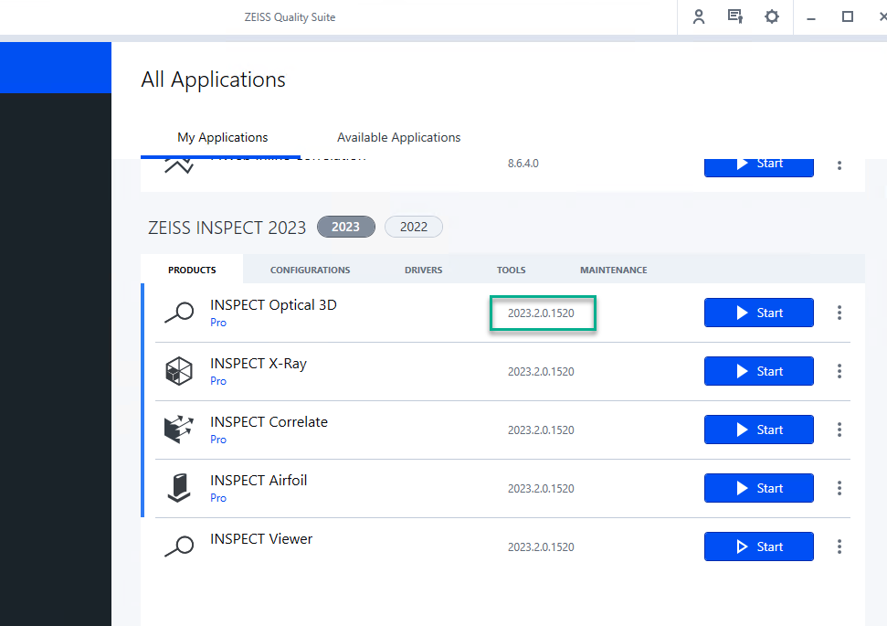Click the INSPECT Correlate product name
887x626 pixels.
[269, 422]
